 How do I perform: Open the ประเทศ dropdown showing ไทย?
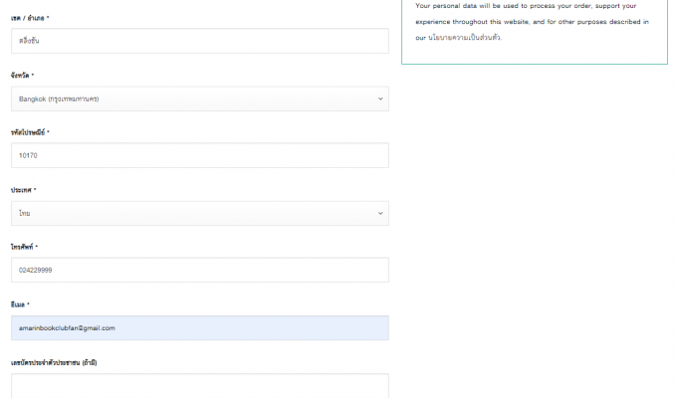(199, 213)
